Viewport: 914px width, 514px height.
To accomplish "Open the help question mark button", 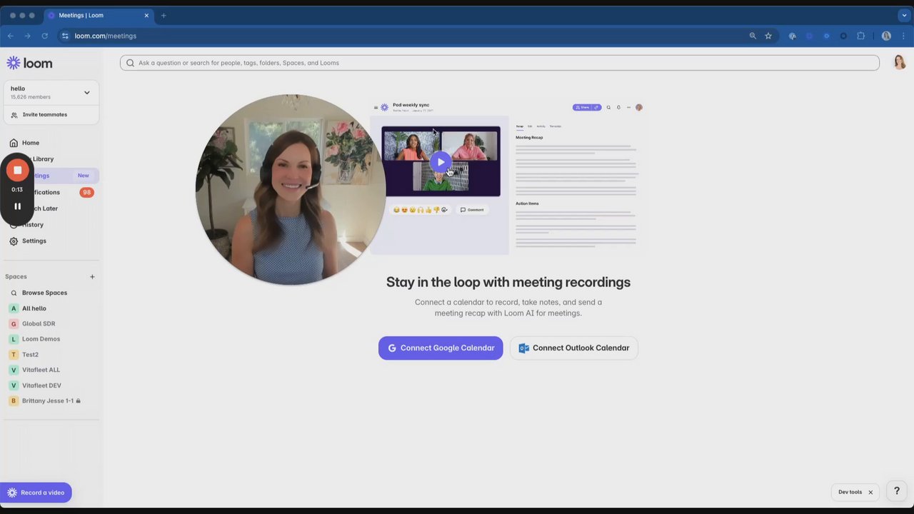I will (x=897, y=491).
